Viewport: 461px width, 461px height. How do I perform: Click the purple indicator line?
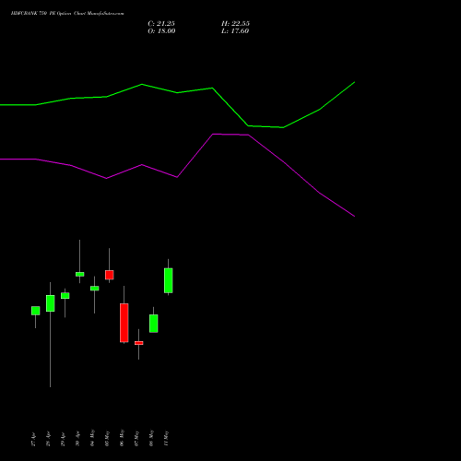177,177
